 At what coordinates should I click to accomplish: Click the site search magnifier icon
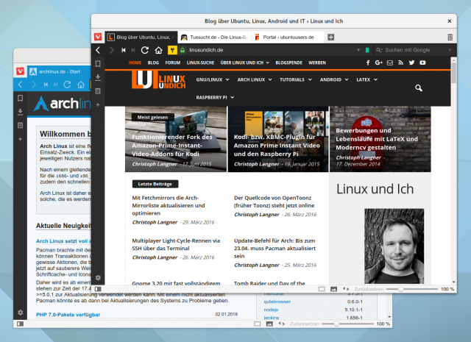tap(419, 88)
